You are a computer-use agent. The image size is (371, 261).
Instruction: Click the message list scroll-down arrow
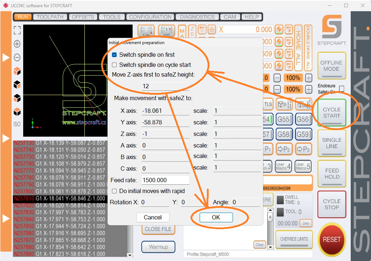(x=270, y=247)
